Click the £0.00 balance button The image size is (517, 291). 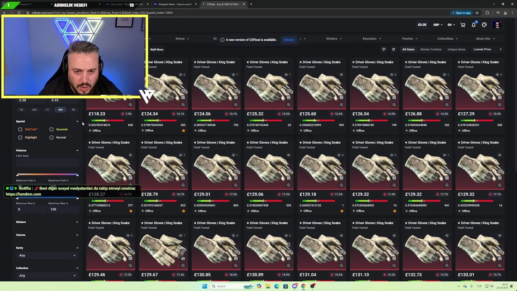pyautogui.click(x=422, y=25)
